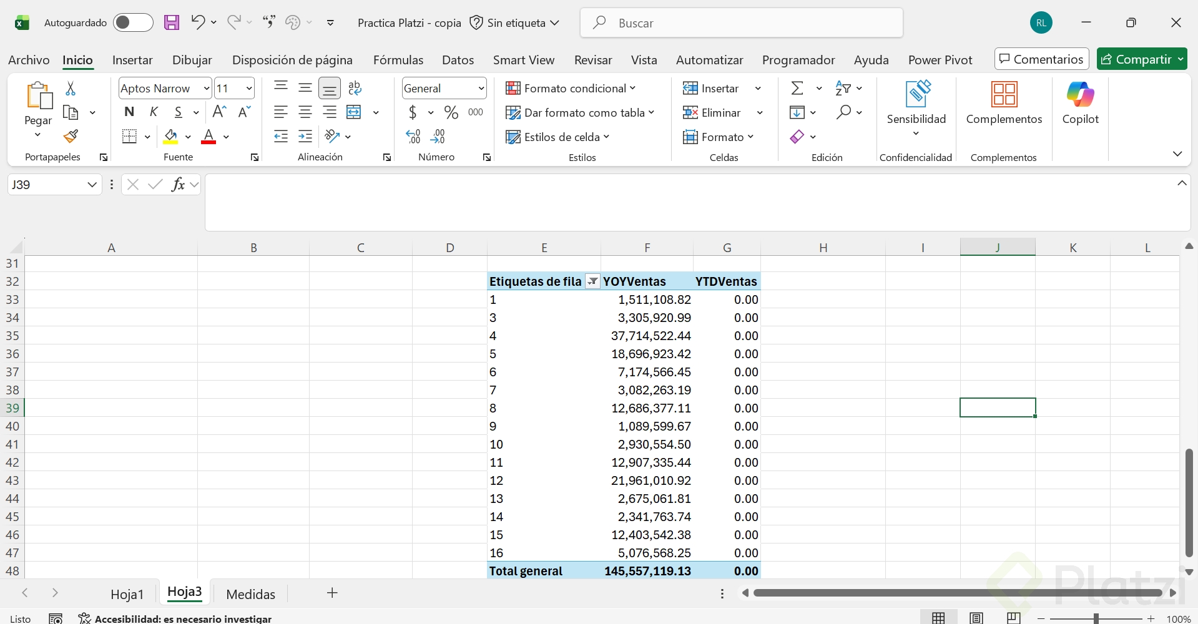Click the Insert Function fx icon

178,184
